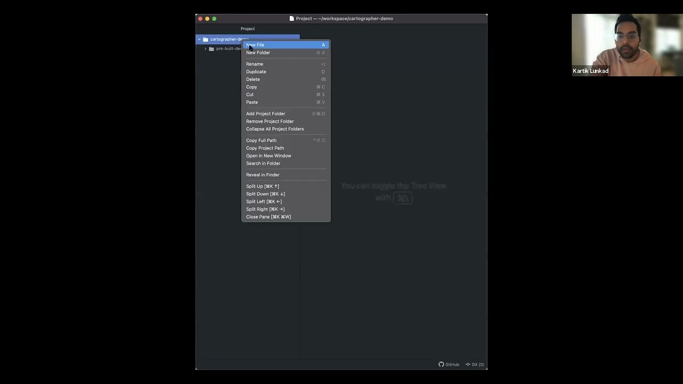
Task: Open the GitHub panel from status bar
Action: tap(449, 365)
